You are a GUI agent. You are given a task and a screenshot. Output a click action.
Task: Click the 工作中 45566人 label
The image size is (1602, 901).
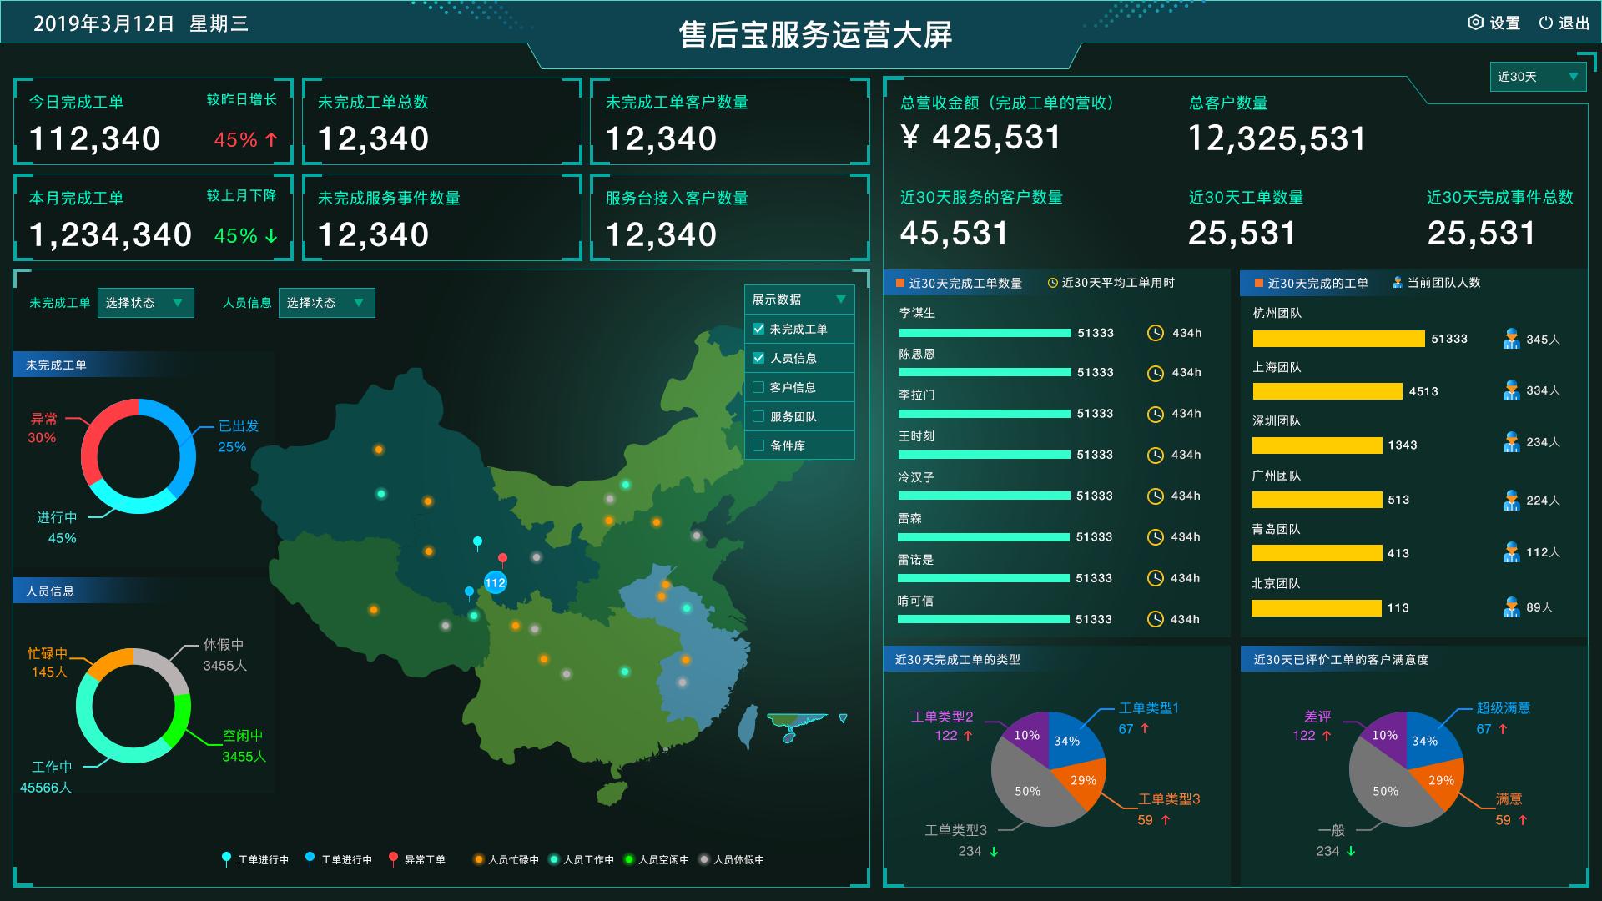(47, 777)
